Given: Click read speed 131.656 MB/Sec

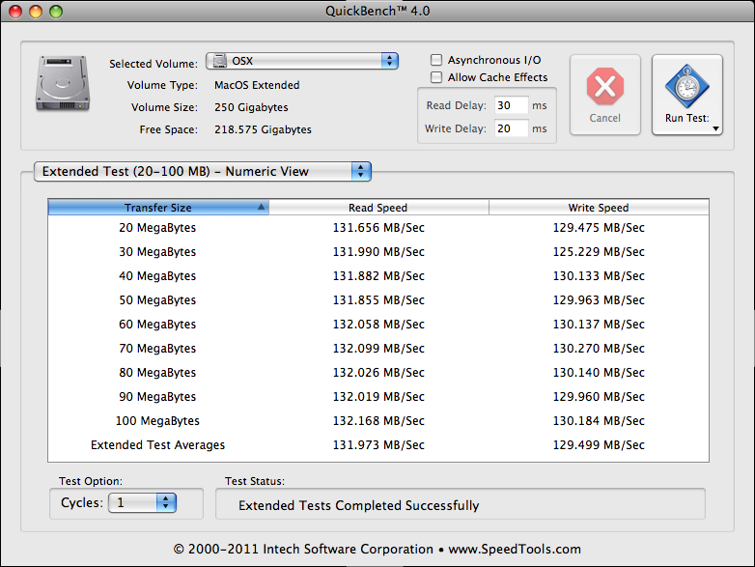Looking at the screenshot, I should [x=378, y=227].
